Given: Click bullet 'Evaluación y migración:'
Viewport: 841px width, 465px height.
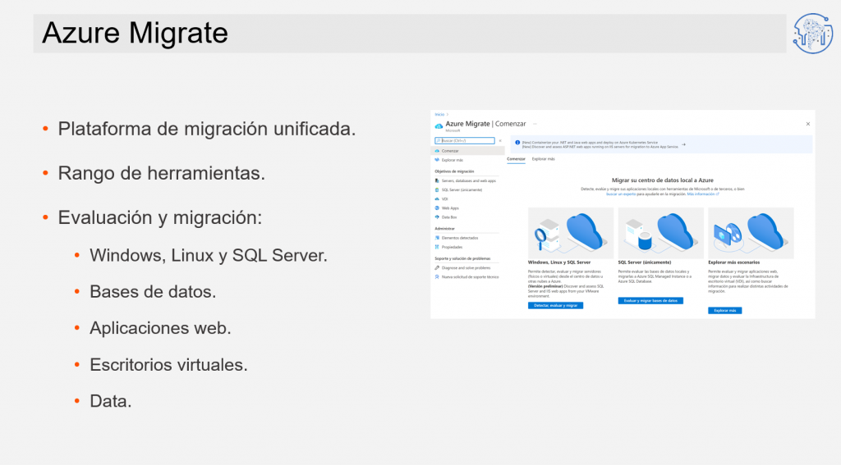Looking at the screenshot, I should point(160,217).
